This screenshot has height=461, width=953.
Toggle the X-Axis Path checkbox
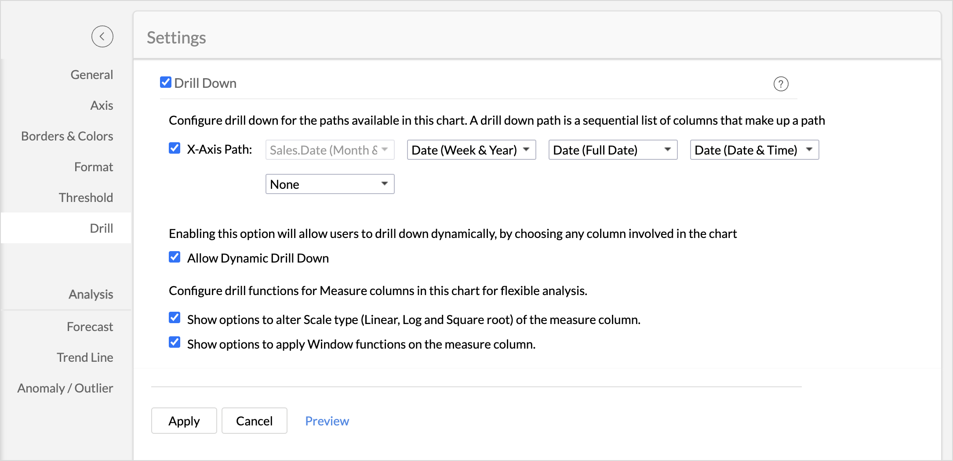[175, 148]
